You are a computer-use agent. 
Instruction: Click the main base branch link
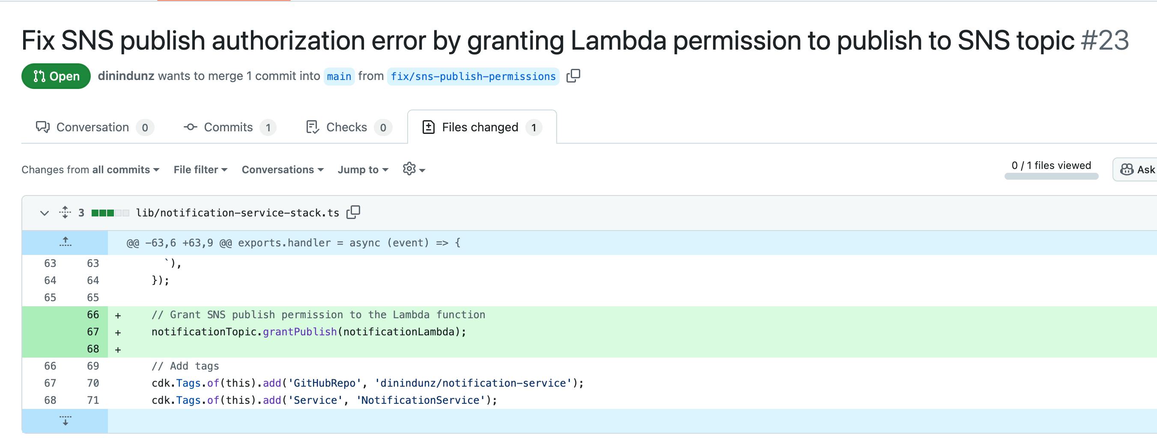pos(339,76)
